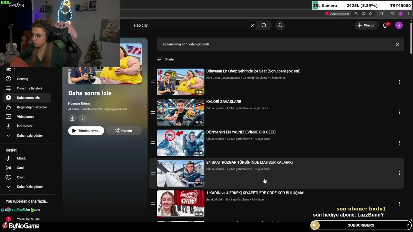Clear the 'slab city' search text
This screenshot has height=232, width=413.
(x=253, y=25)
